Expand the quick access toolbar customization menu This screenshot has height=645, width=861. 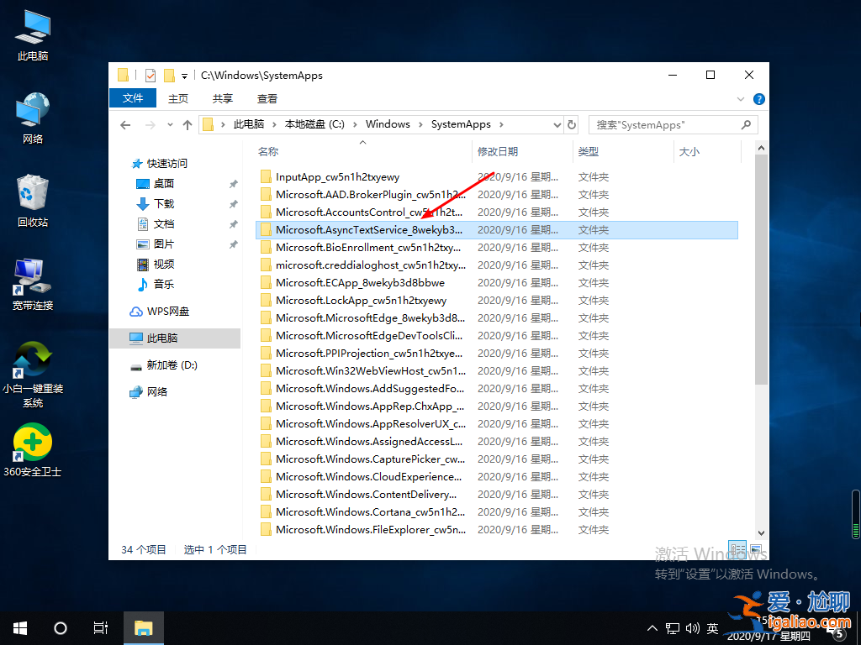[184, 76]
